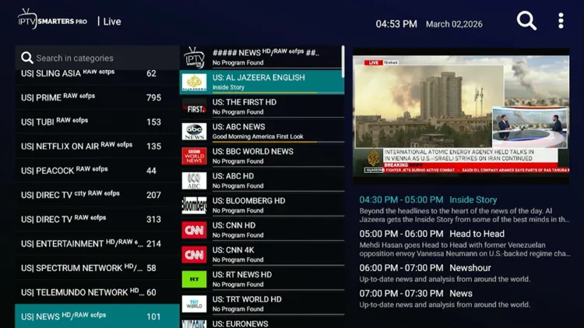Play US: TRT WORLD HD channel
Screen dimensions: 584x328
pos(262,304)
